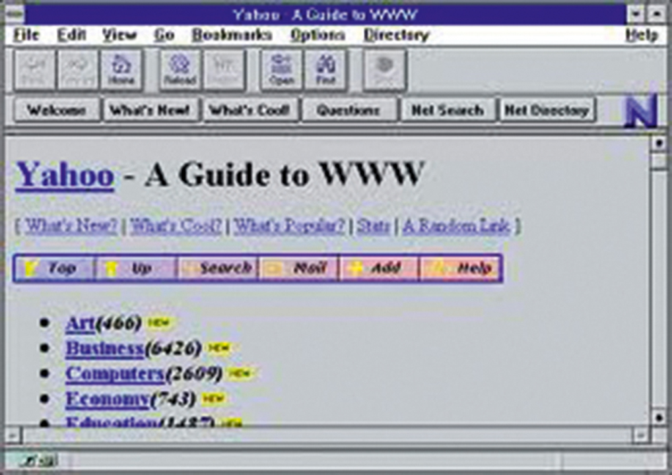Image resolution: width=672 pixels, height=475 pixels.
Task: Open the Go menu
Action: point(164,35)
